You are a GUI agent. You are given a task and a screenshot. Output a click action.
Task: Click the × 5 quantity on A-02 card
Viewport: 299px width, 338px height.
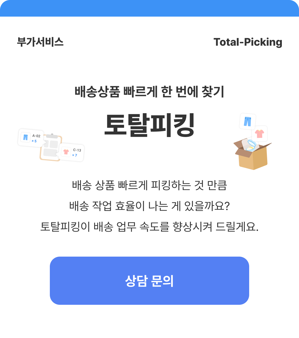pyautogui.click(x=34, y=141)
